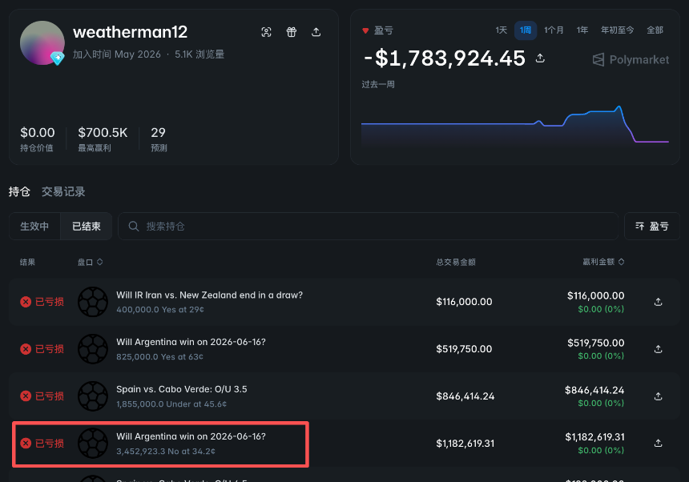Select the 1个月 time range

[x=554, y=30]
